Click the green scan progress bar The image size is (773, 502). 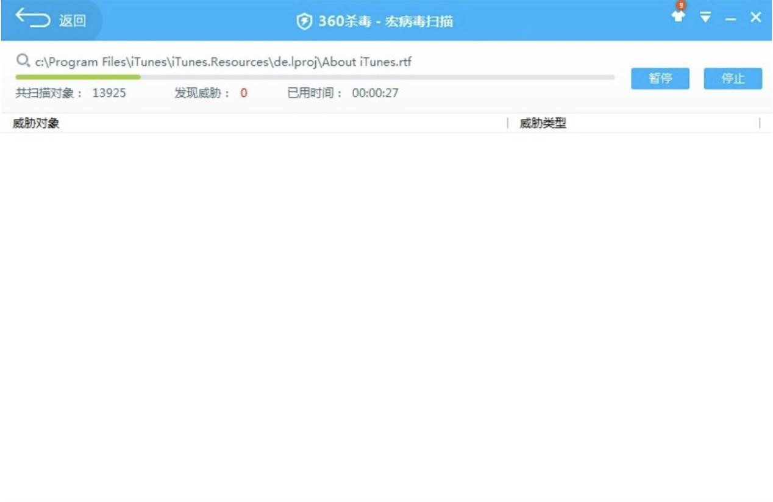pos(315,77)
